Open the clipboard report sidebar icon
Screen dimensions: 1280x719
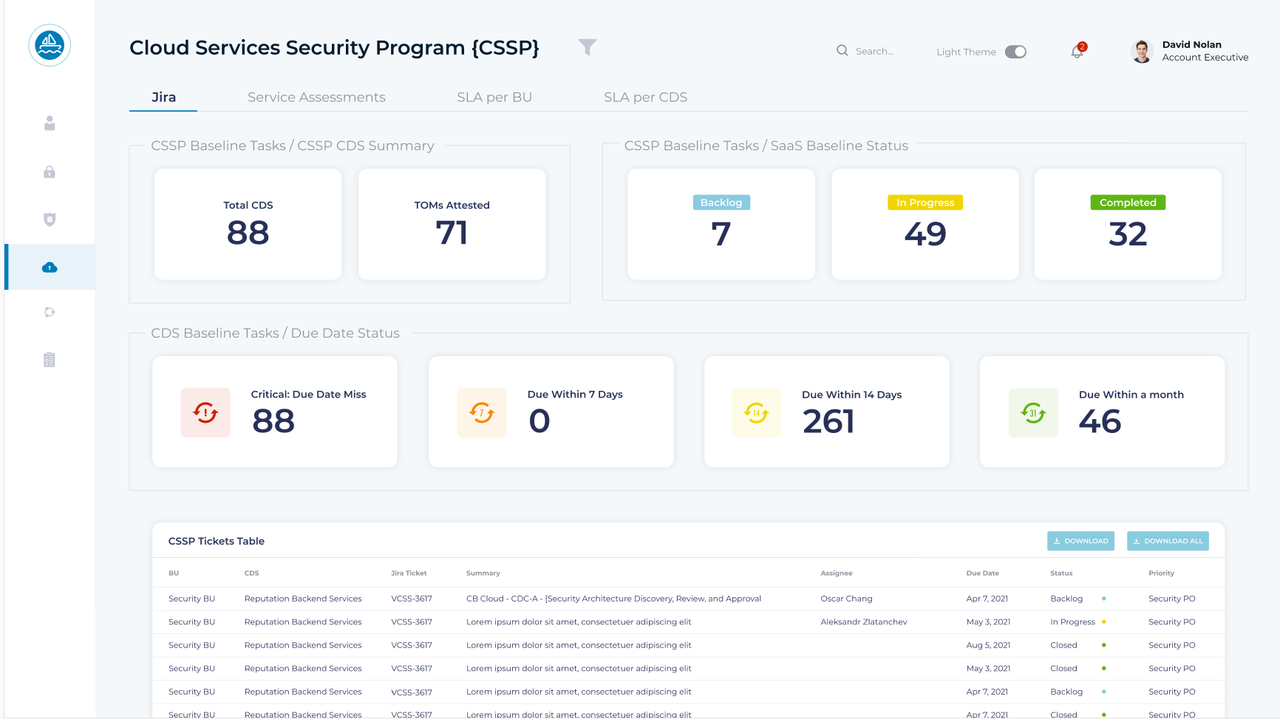[x=50, y=360]
